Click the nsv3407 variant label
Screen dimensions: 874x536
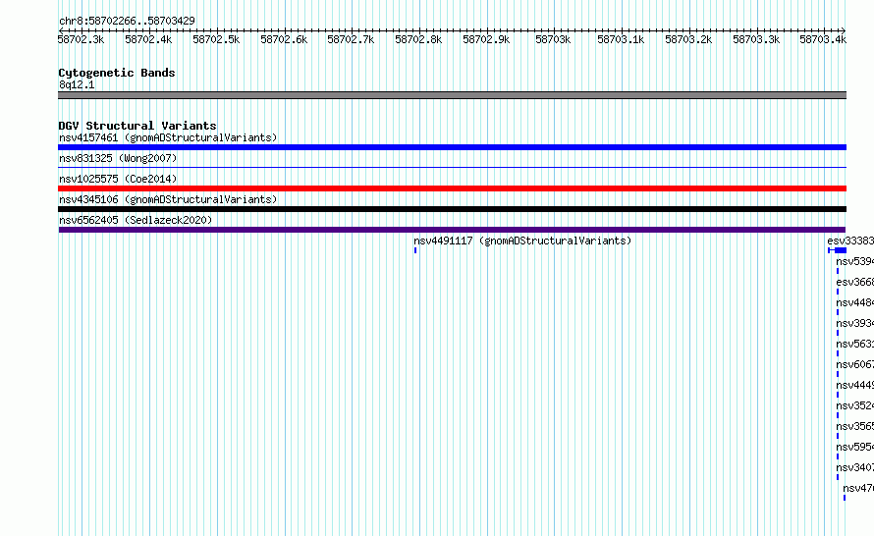pos(855,467)
